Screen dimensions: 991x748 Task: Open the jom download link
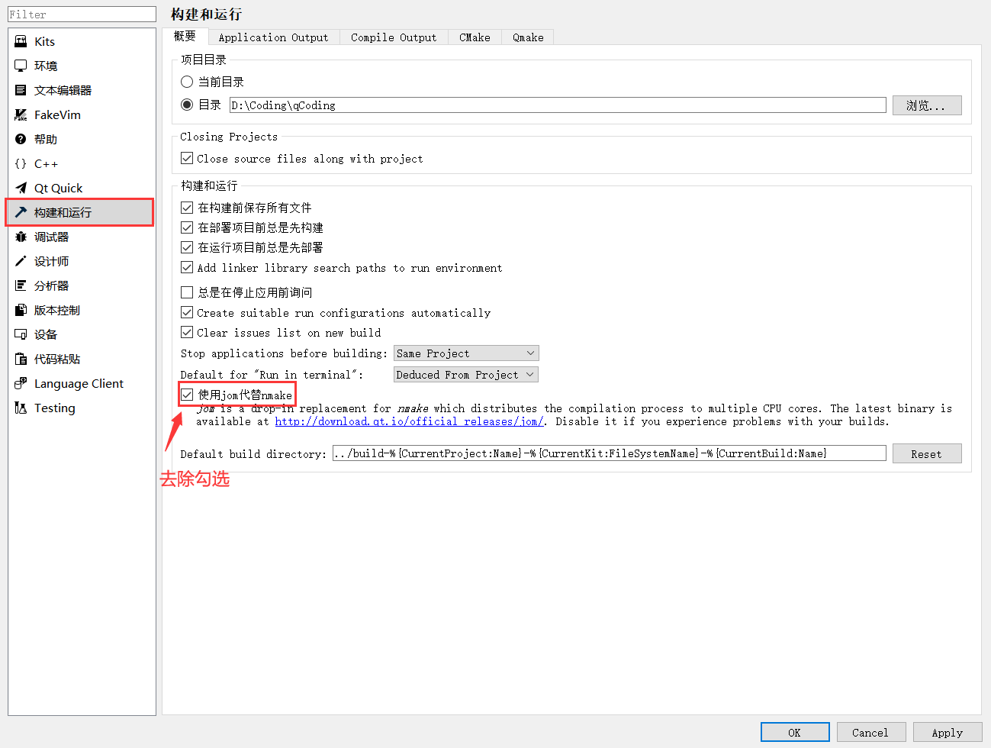(x=410, y=421)
